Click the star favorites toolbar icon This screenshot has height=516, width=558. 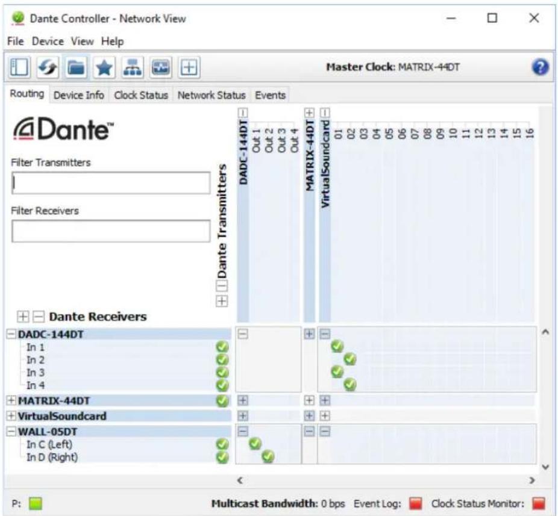(x=104, y=67)
